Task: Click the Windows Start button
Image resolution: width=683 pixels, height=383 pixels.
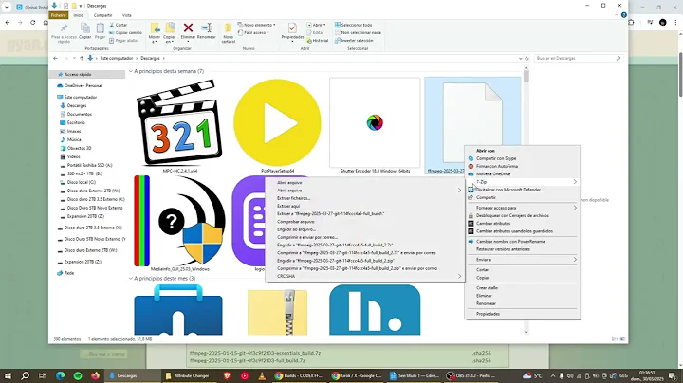Action: (x=8, y=375)
